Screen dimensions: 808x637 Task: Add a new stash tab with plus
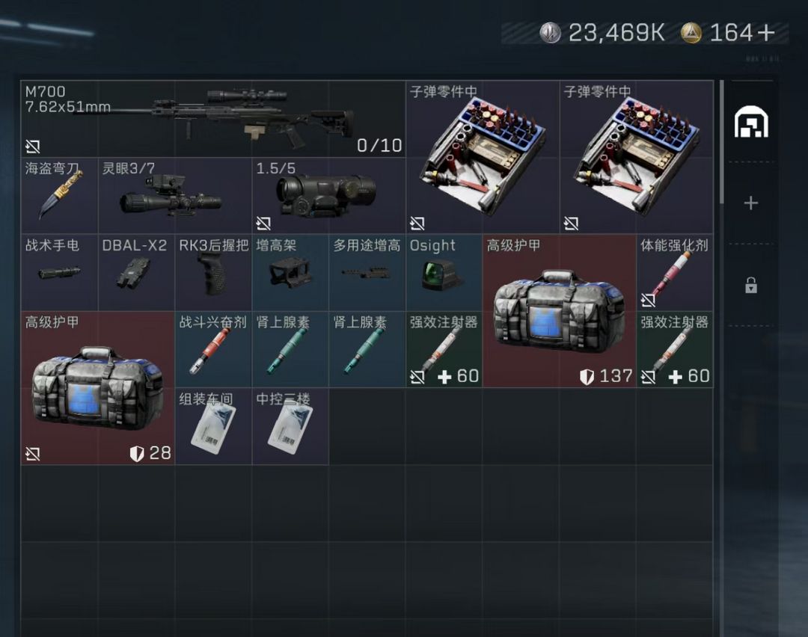tap(751, 203)
